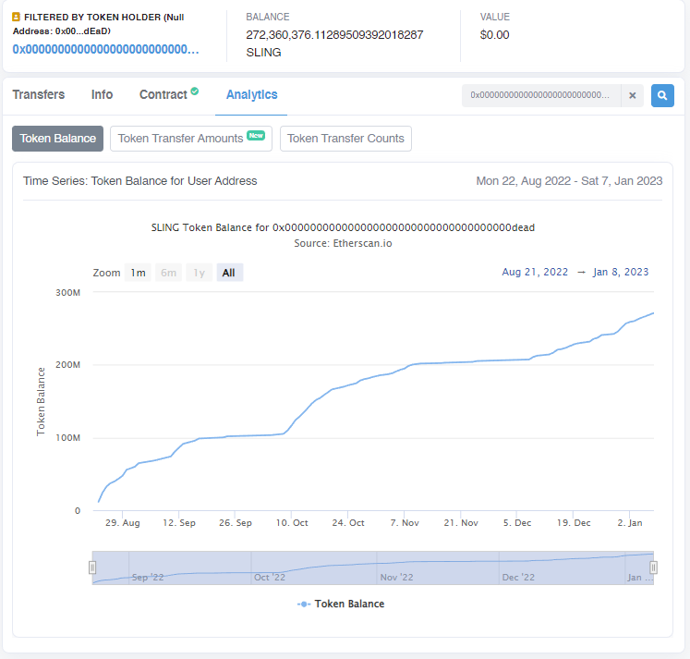Viewport: 690px width, 659px height.
Task: Click the Sep '22 label in navigator
Action: (148, 577)
